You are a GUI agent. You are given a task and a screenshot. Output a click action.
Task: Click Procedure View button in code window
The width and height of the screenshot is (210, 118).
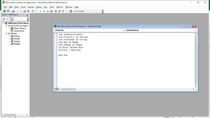pos(55,89)
